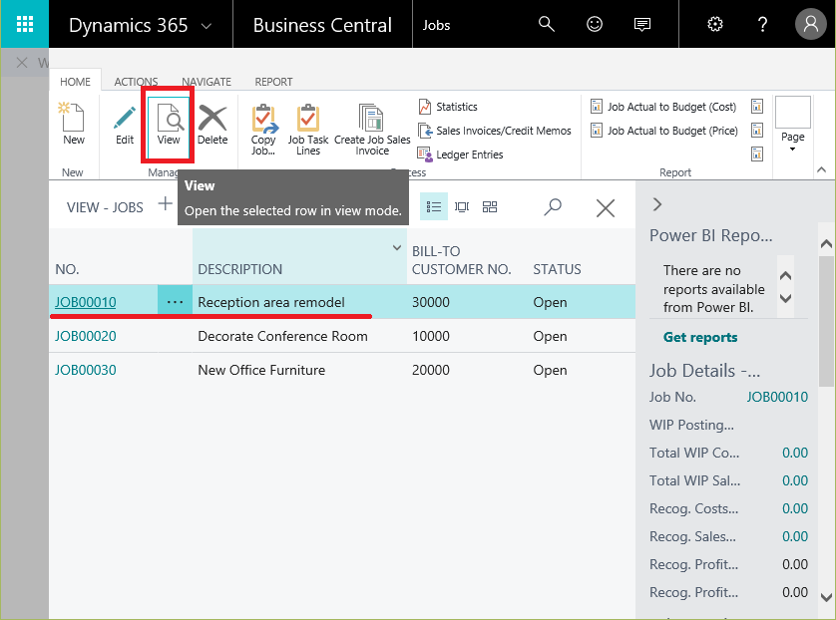Select 'New Office Furniture' cell

coord(261,370)
